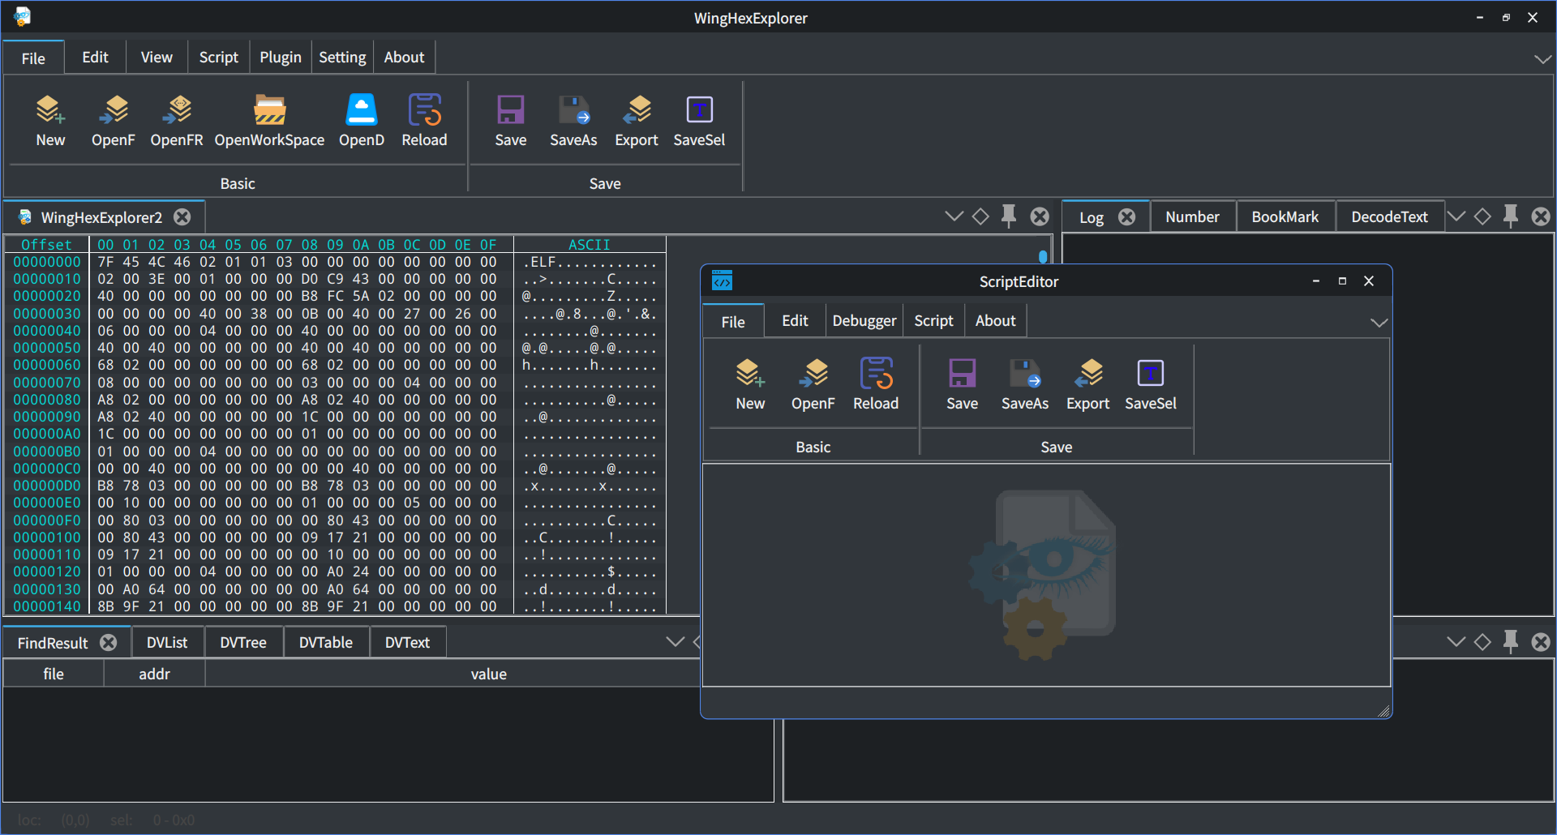1557x835 pixels.
Task: Select offset row 00000010 in hex view
Action: [47, 279]
